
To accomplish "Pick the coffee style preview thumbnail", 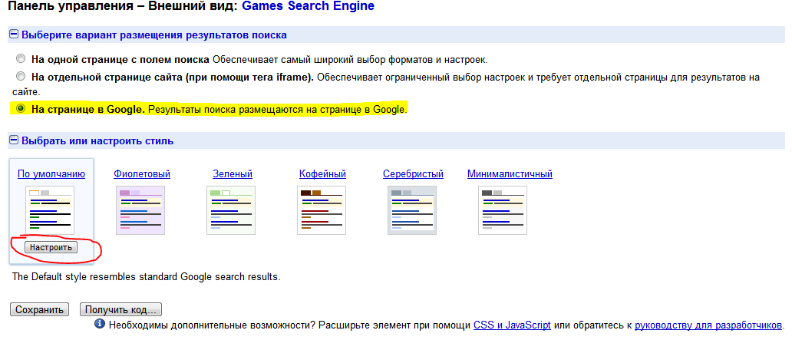I will (322, 210).
